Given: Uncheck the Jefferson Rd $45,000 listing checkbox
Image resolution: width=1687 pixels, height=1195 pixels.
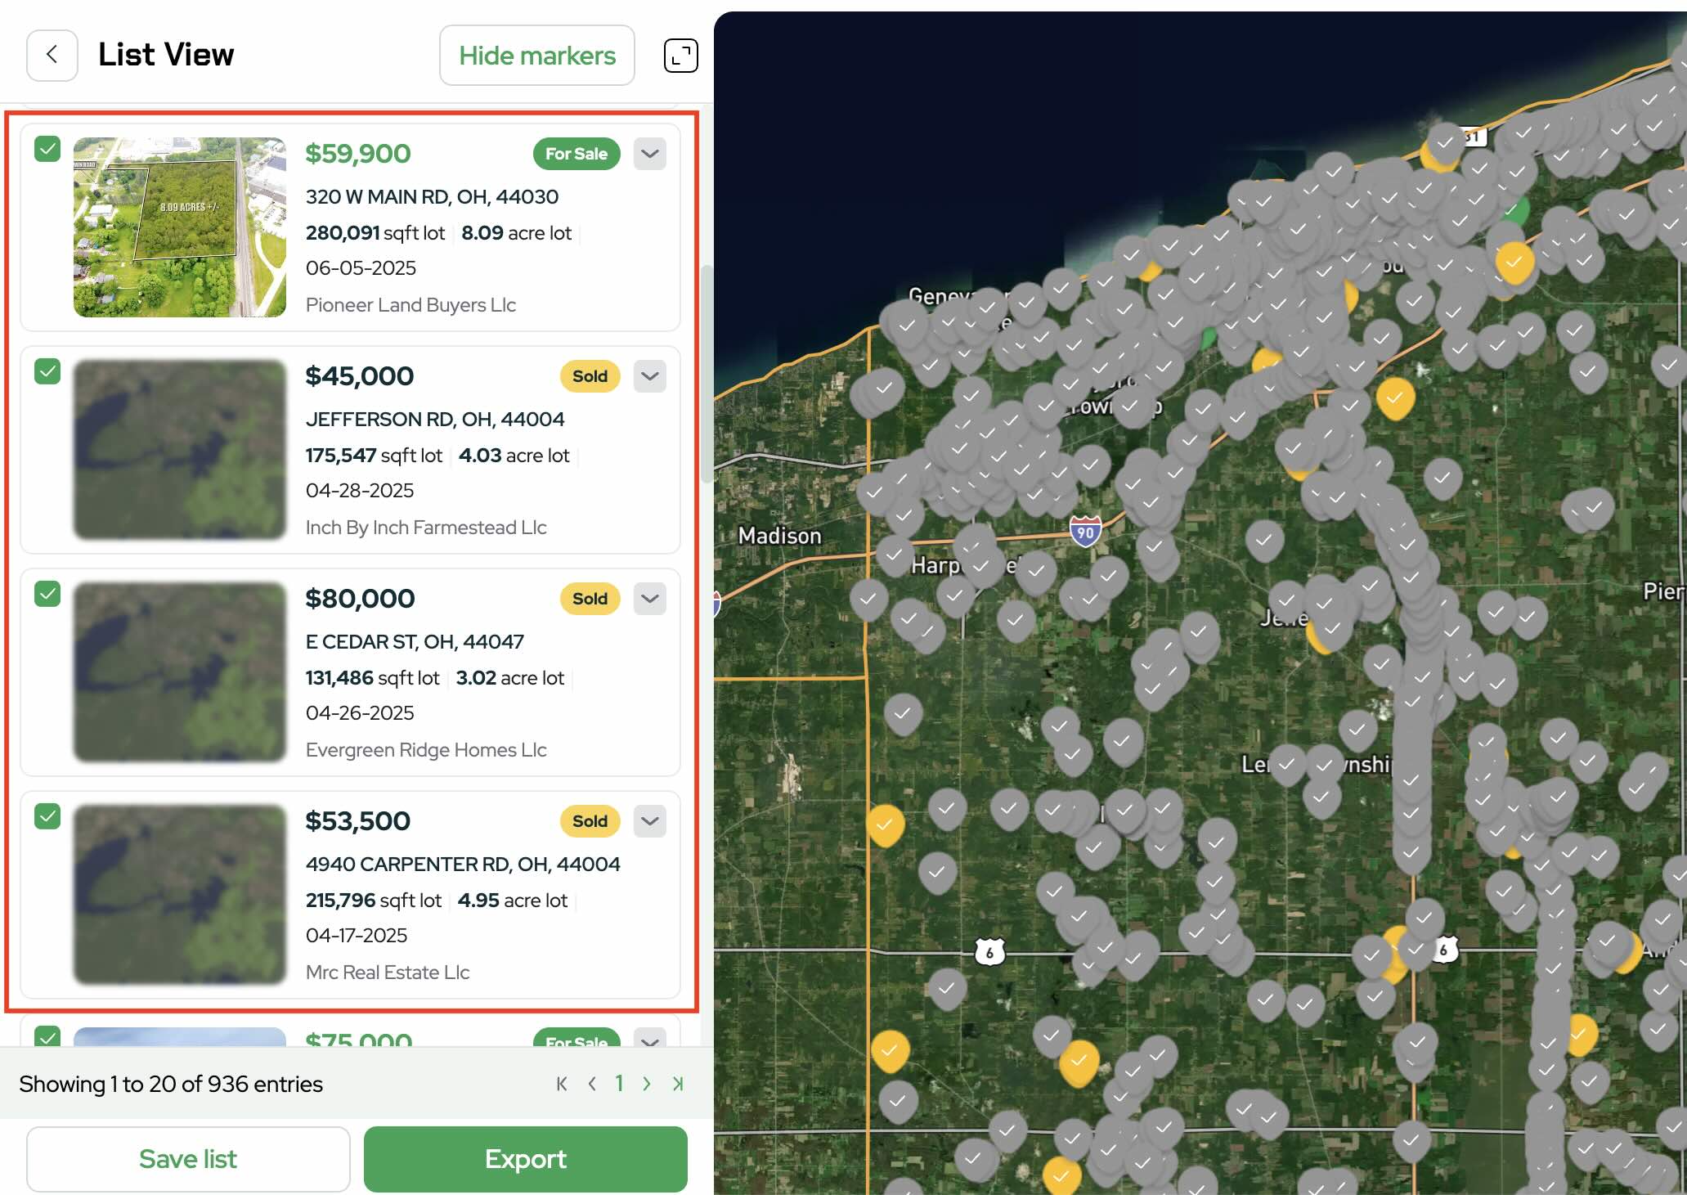Looking at the screenshot, I should 47,371.
